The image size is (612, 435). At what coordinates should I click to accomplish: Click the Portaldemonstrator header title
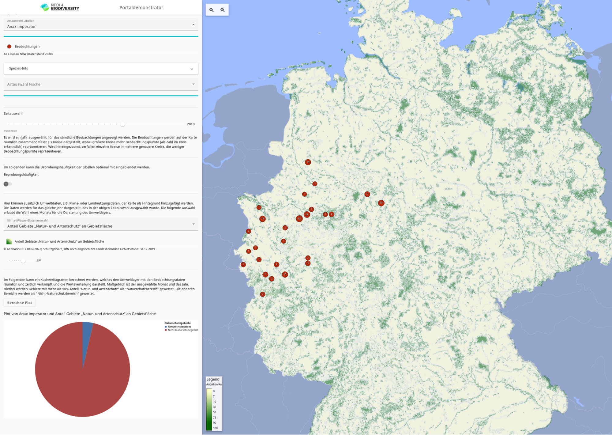point(141,8)
